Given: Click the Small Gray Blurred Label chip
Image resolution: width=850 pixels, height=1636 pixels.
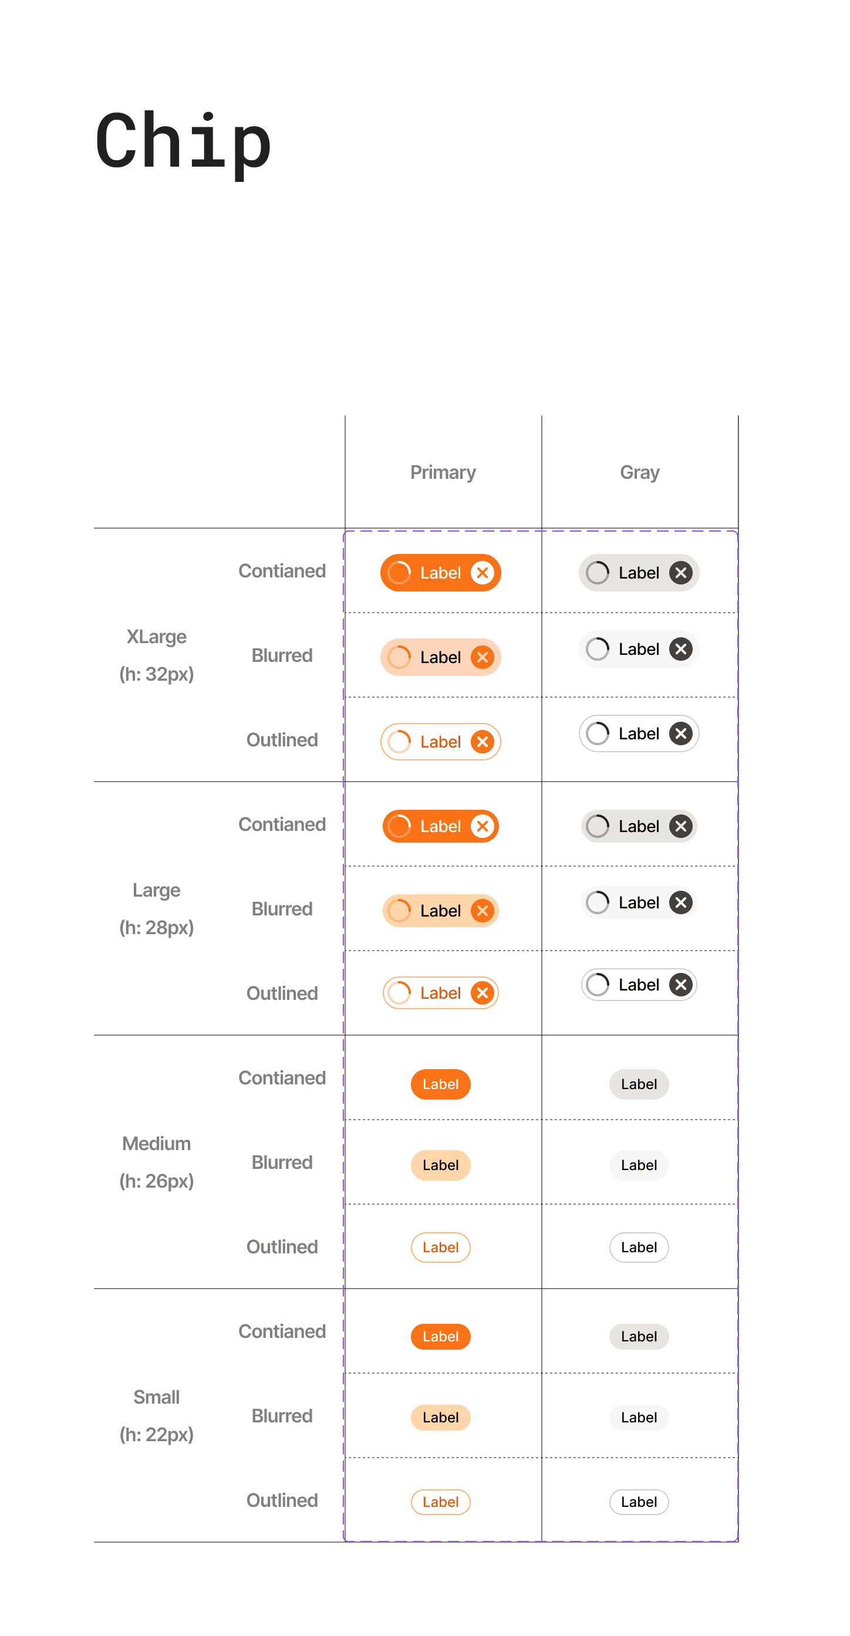Looking at the screenshot, I should click(x=639, y=1418).
